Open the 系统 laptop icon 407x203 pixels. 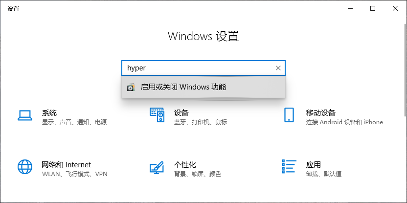click(x=25, y=115)
